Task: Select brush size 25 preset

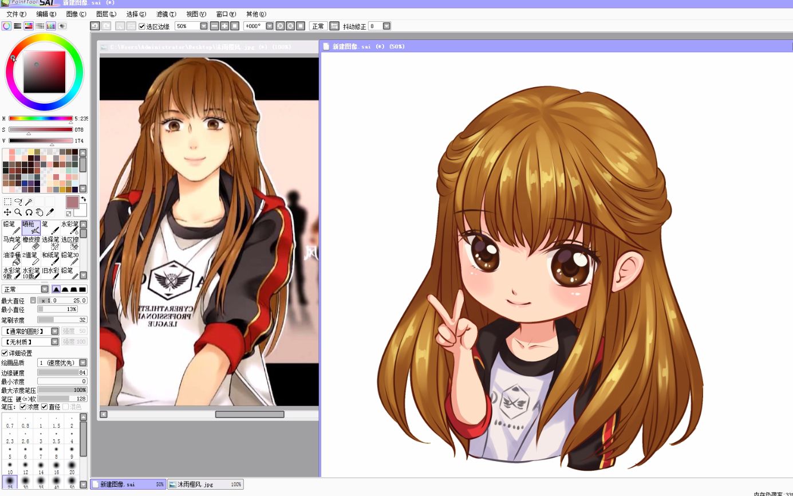Action: pyautogui.click(x=10, y=482)
